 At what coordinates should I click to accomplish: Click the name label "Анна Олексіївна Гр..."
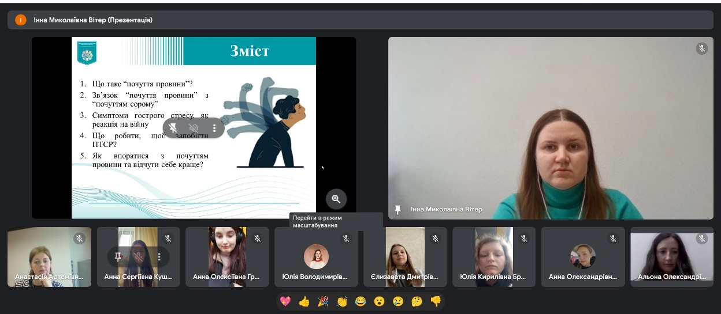click(226, 277)
